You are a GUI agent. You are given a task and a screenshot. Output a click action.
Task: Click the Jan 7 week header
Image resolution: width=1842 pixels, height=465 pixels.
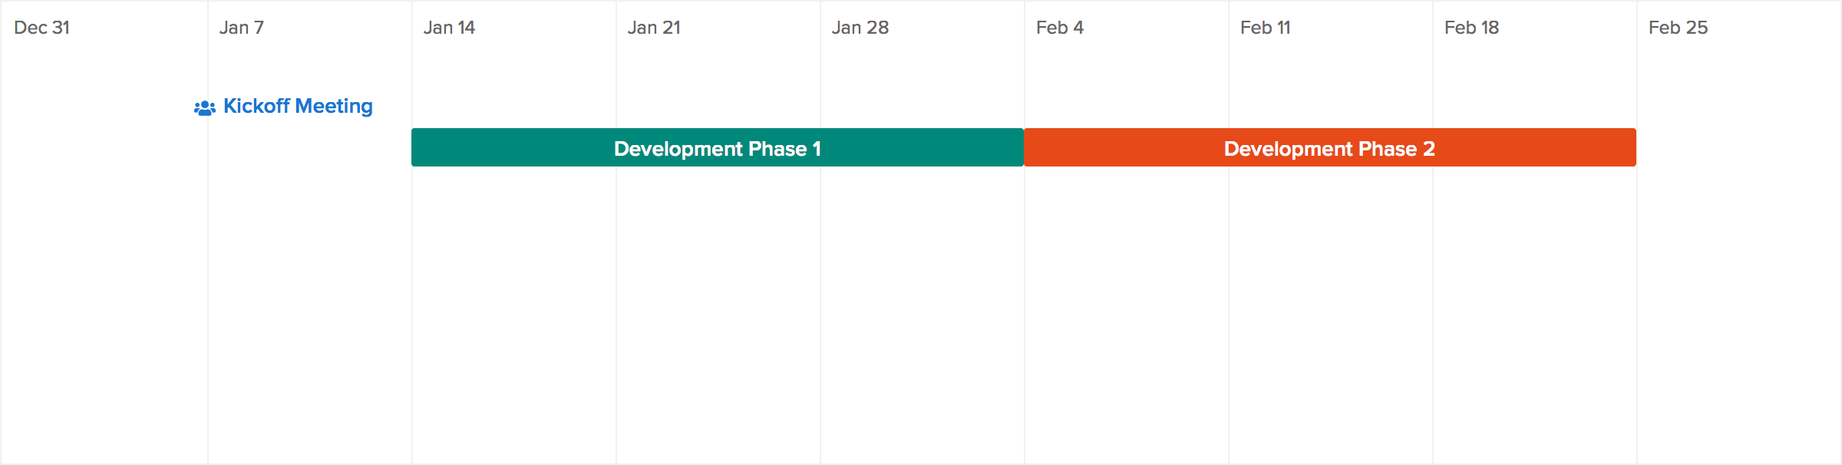(x=242, y=28)
